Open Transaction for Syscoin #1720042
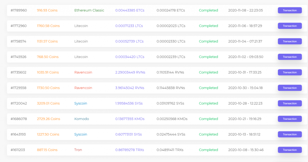This screenshot has width=308, height=162. [x=290, y=103]
